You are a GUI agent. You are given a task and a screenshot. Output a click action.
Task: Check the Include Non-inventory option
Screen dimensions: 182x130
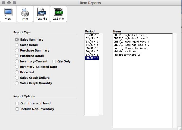pyautogui.click(x=17, y=109)
